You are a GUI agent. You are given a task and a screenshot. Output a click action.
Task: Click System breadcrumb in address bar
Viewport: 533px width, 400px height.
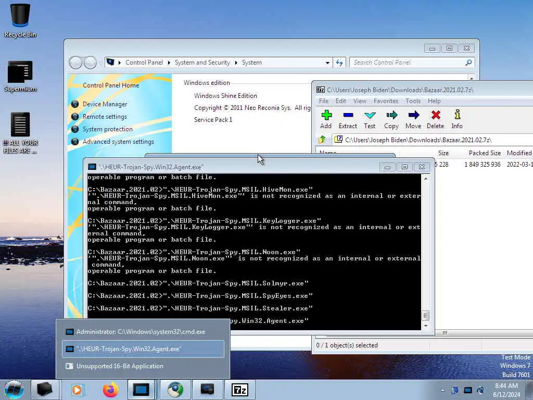click(x=252, y=63)
